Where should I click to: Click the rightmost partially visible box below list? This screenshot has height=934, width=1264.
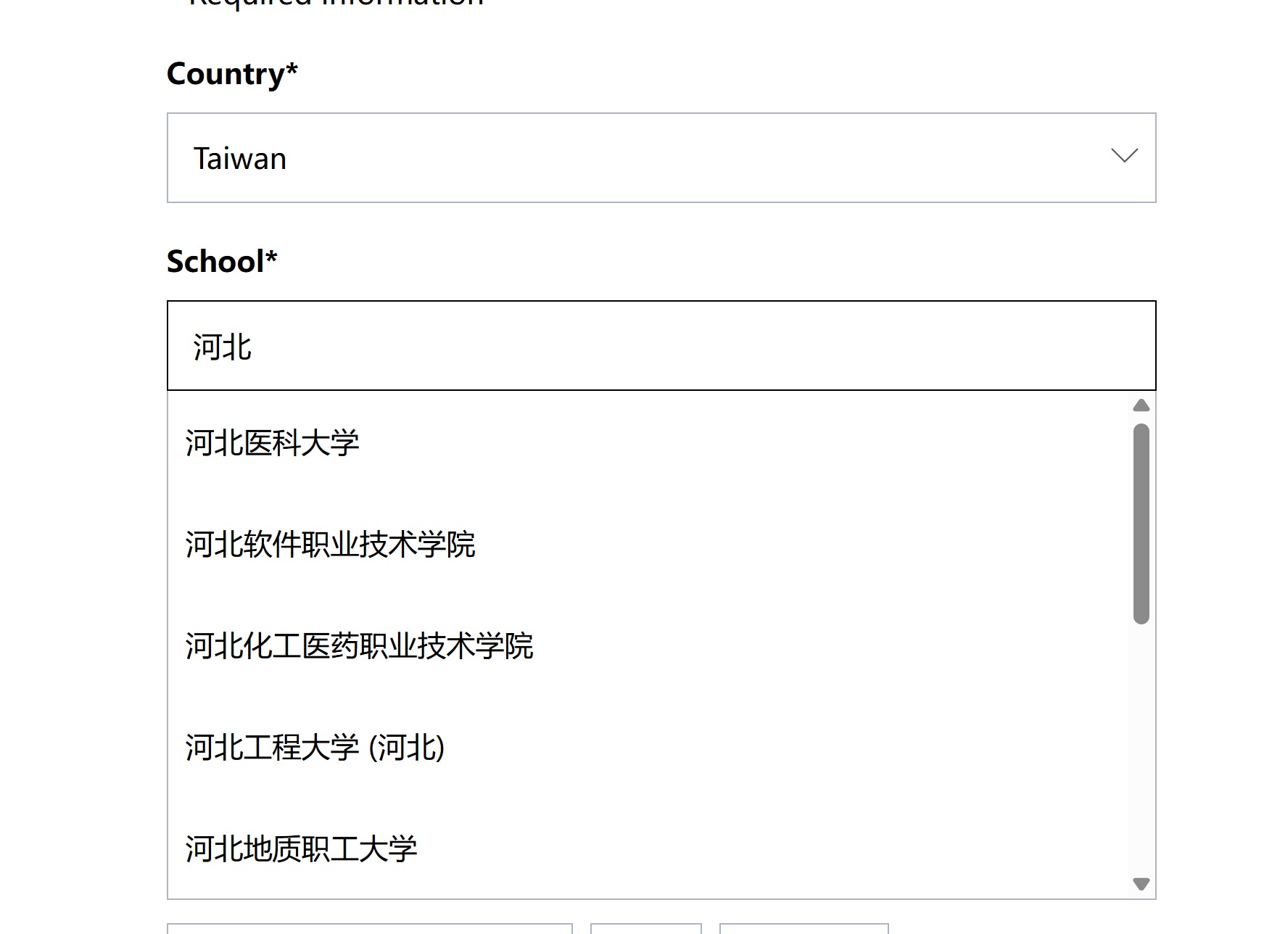(x=804, y=928)
